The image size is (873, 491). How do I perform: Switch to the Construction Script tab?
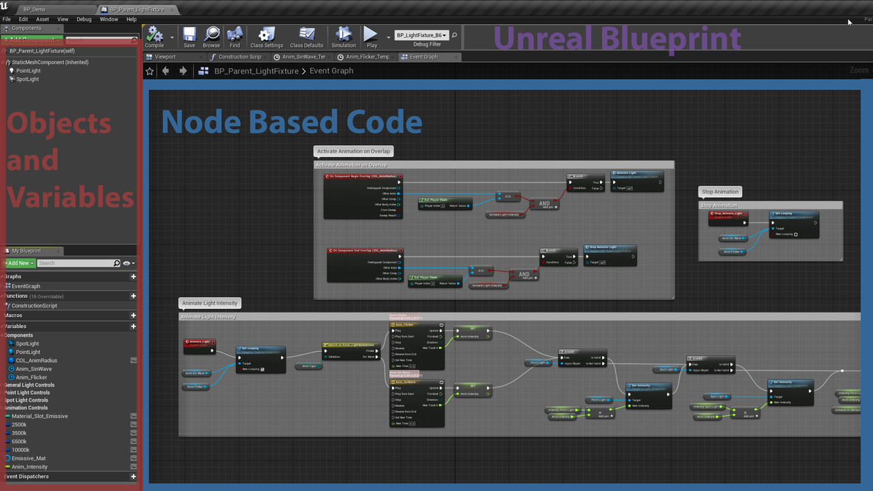[x=239, y=57]
